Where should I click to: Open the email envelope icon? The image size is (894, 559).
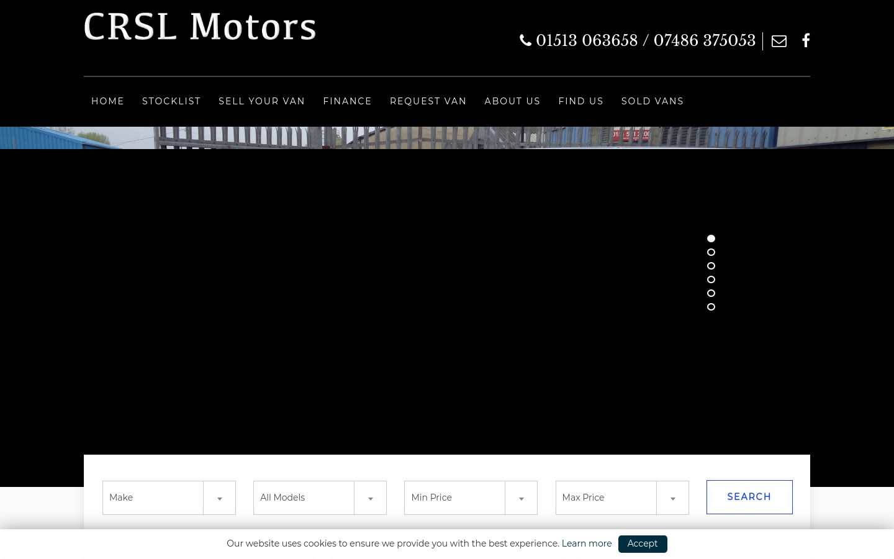[779, 41]
